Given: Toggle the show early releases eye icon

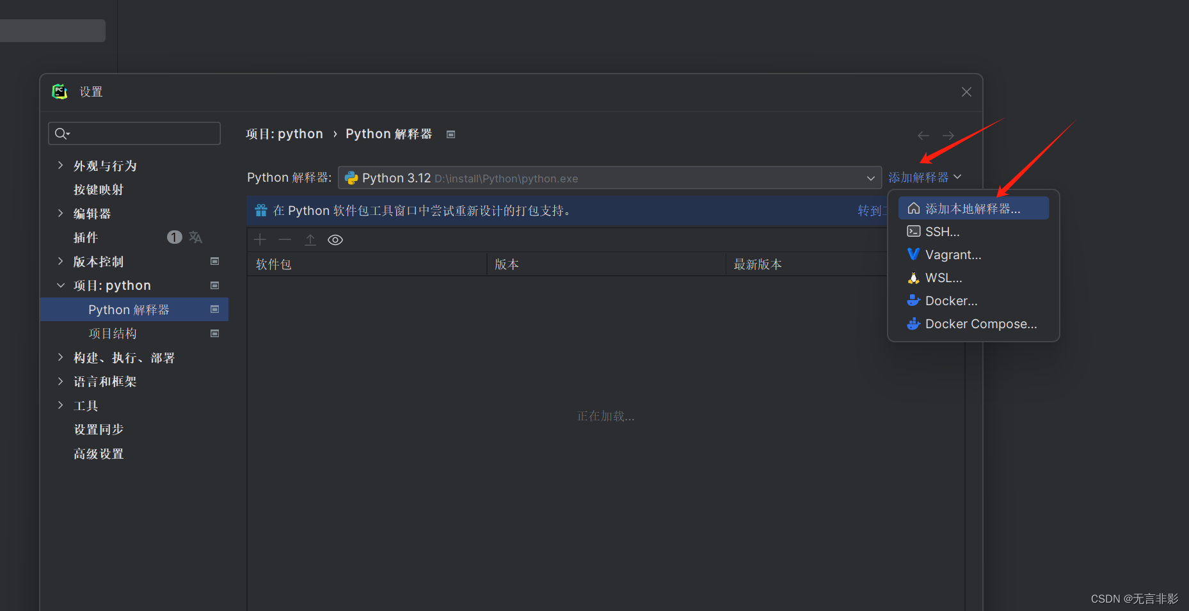Looking at the screenshot, I should click(x=335, y=240).
